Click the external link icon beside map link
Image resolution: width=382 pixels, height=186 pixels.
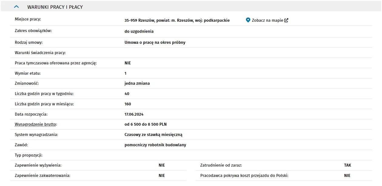(286, 20)
